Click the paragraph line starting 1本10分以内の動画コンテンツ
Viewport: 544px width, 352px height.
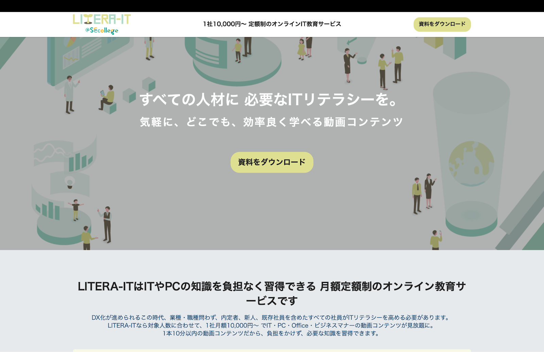272,333
